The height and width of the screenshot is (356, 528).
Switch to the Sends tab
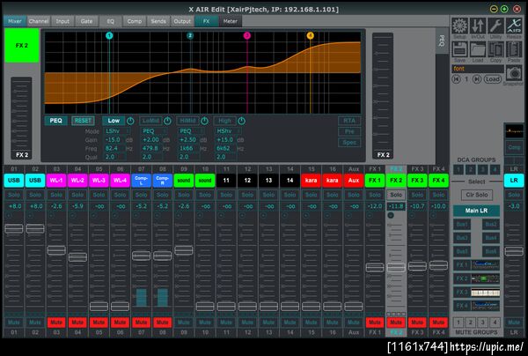[x=158, y=21]
